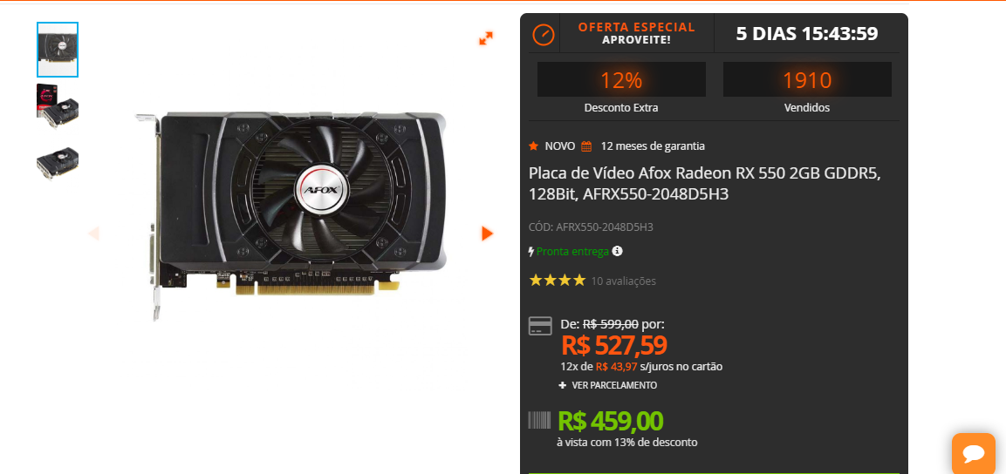Open the orange chat bubble widget
The width and height of the screenshot is (1006, 474).
pos(973,453)
